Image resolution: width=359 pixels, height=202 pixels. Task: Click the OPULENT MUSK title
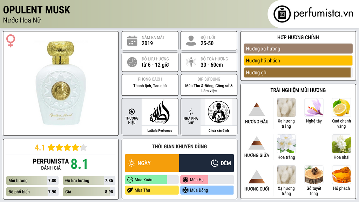tap(36, 10)
